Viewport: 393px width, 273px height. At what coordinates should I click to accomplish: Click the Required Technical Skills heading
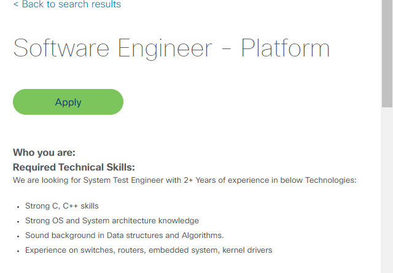click(74, 167)
